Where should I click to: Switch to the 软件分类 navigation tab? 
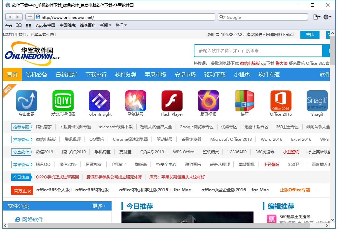pyautogui.click(x=125, y=74)
